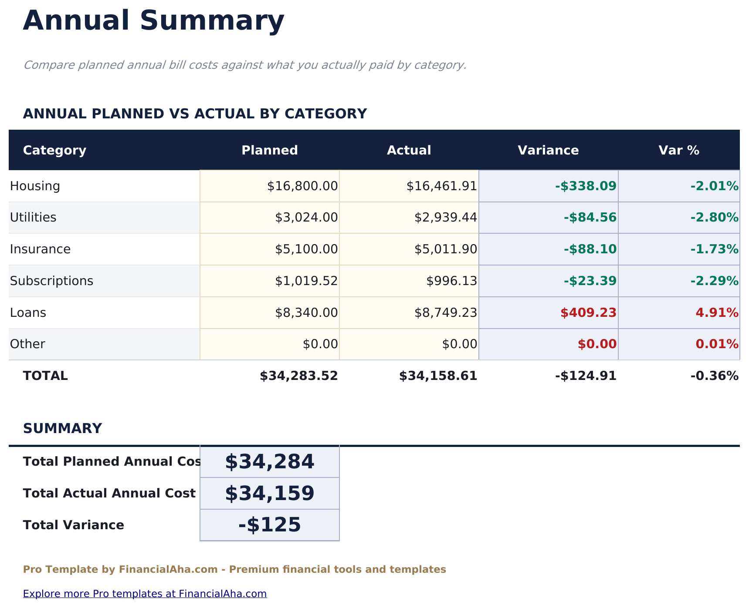Viewport: 749px width, 608px height.
Task: Select the Loans category row label
Action: pos(28,312)
